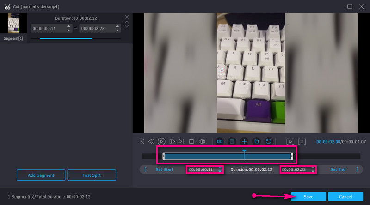Click the volume speaker icon

tap(202, 141)
